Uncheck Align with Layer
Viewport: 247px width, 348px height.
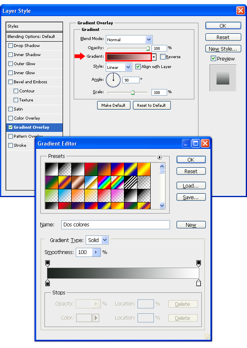coord(138,66)
